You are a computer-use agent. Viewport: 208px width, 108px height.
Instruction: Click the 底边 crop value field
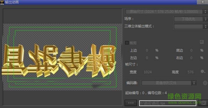point(191,50)
